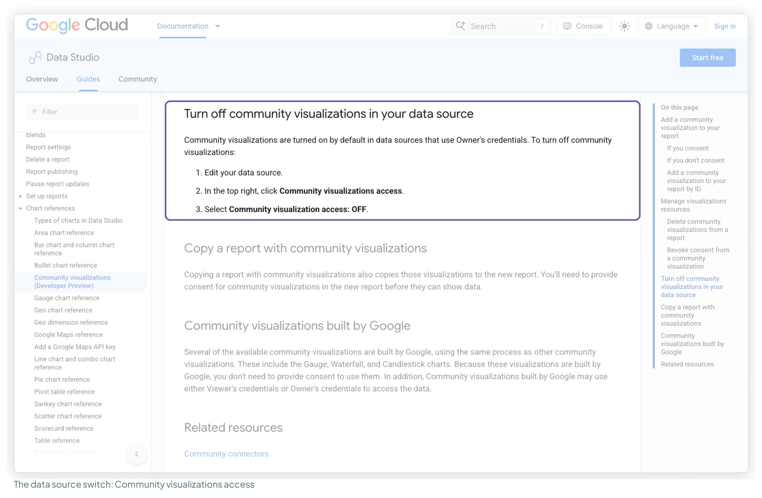Select the Guides tab
The width and height of the screenshot is (762, 498).
pos(88,79)
